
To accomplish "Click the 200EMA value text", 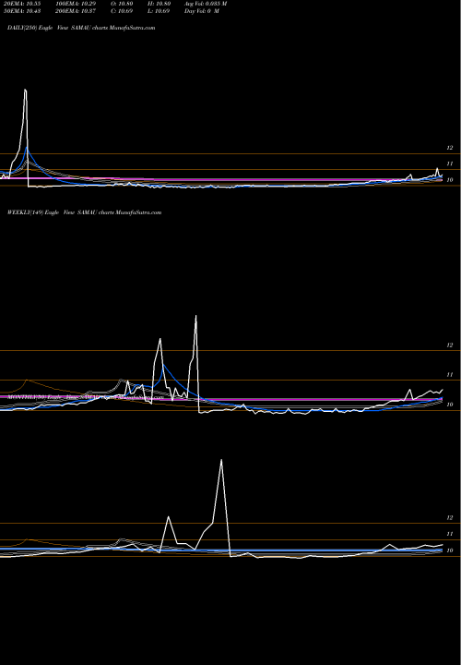I will click(x=76, y=11).
